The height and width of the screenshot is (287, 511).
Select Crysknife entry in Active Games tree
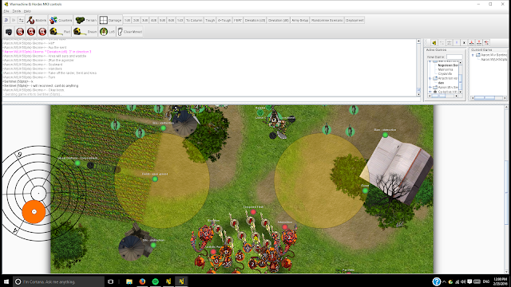pyautogui.click(x=446, y=74)
